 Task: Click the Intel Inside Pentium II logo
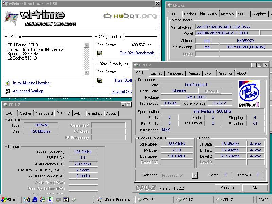pos(249,94)
